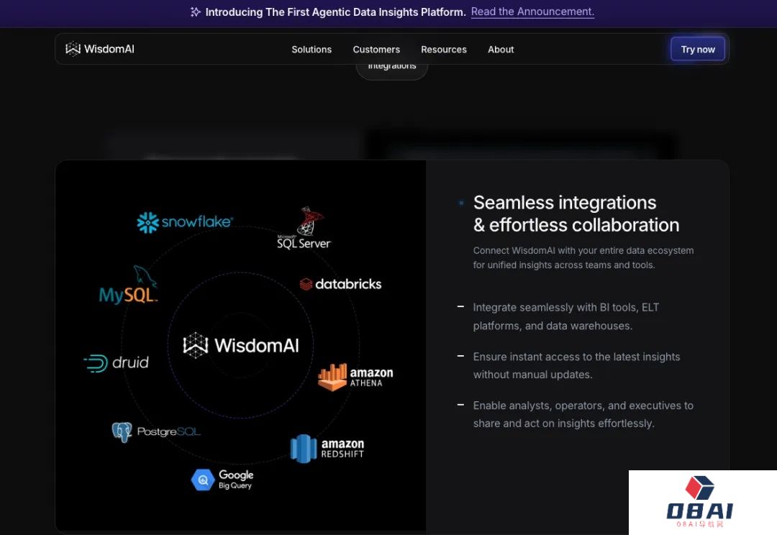Open the Solutions menu
Screen dimensions: 777x535
point(312,50)
